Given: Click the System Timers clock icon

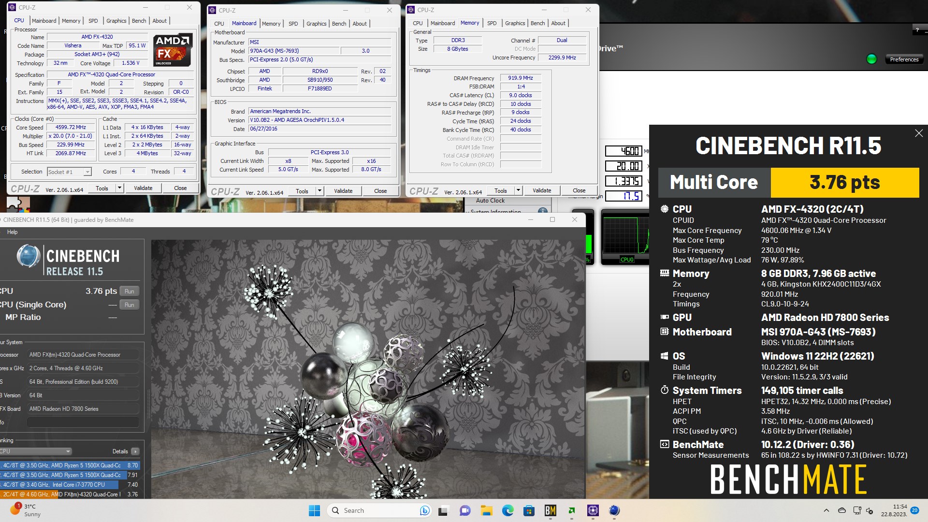Looking at the screenshot, I should point(665,390).
